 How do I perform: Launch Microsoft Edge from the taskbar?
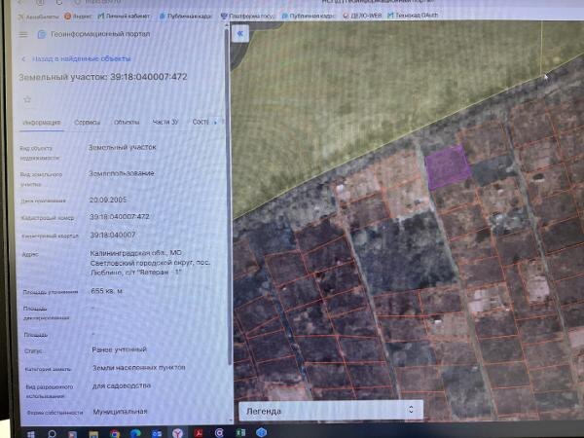click(x=135, y=433)
